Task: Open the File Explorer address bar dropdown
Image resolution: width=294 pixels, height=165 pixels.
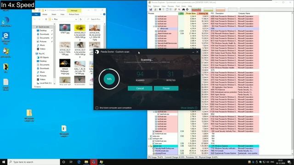Action: tap(76, 19)
